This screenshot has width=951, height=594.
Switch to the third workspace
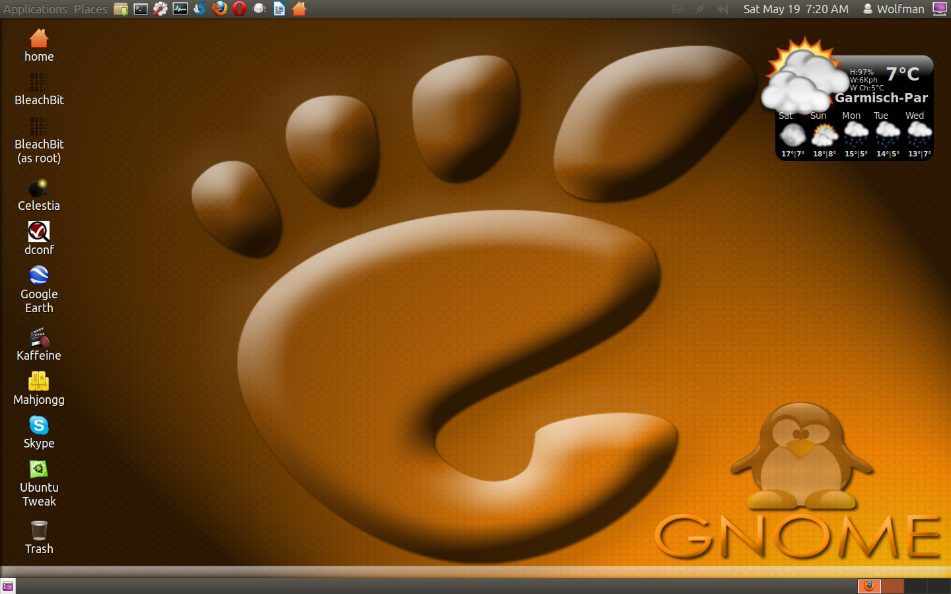coord(915,586)
